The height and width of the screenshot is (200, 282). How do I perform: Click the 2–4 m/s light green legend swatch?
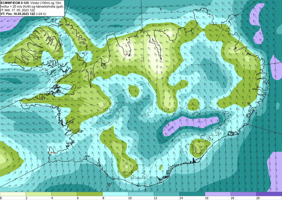coord(38,194)
